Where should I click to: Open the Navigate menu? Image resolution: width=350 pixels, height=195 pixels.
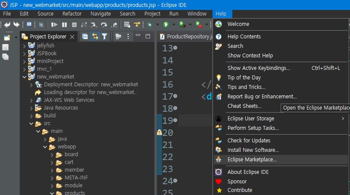coord(101,14)
